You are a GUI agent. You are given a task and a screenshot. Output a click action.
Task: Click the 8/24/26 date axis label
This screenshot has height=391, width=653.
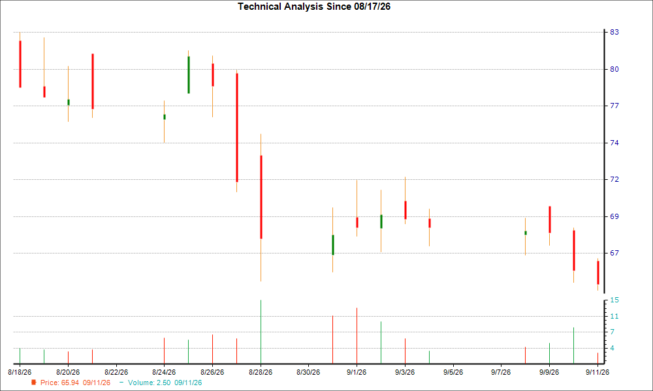(164, 372)
